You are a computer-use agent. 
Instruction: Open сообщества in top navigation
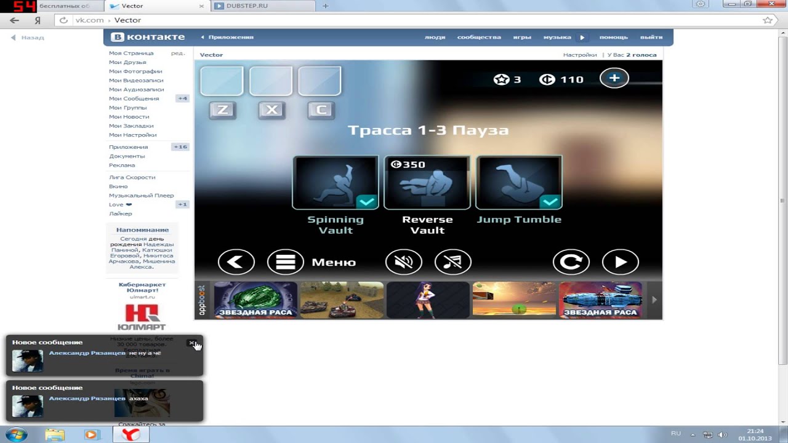tap(479, 37)
